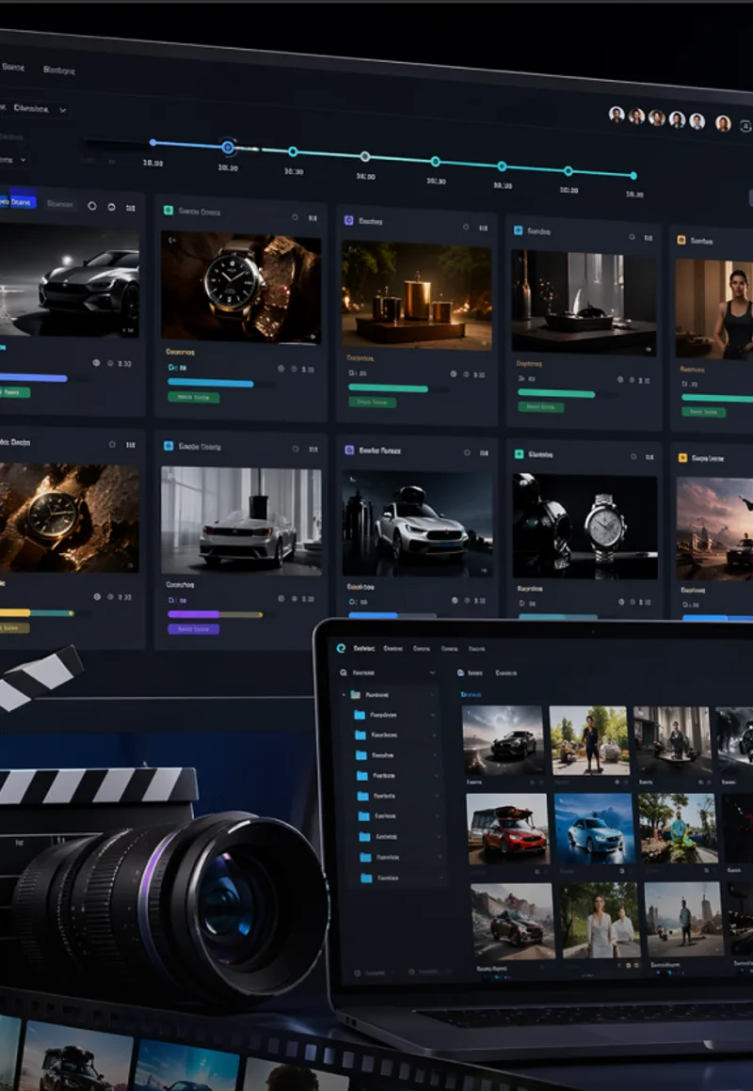Viewport: 753px width, 1091px height.
Task: Click the circle icon on the dark interior card header
Action: point(633,237)
